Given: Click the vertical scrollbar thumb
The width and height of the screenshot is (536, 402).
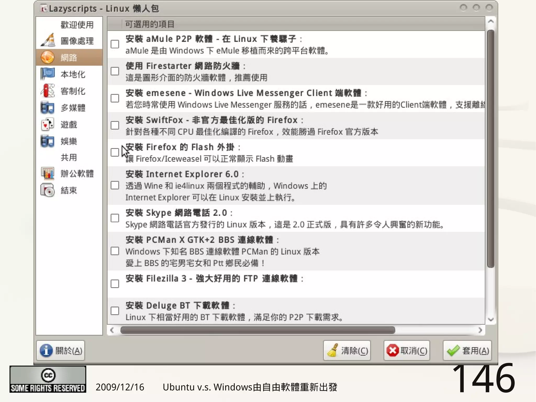Looking at the screenshot, I should [x=491, y=149].
